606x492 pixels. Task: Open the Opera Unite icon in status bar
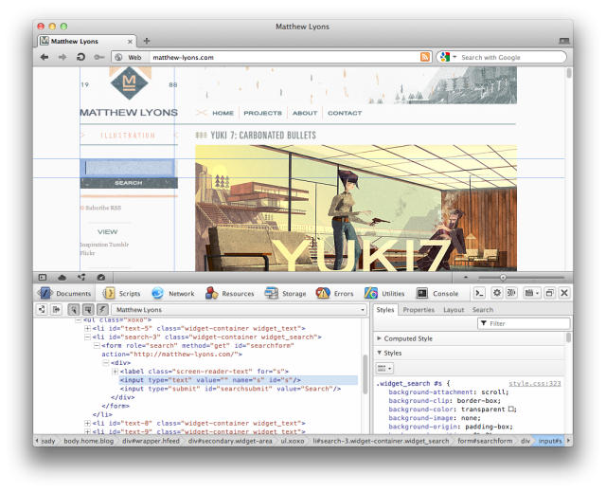(81, 278)
